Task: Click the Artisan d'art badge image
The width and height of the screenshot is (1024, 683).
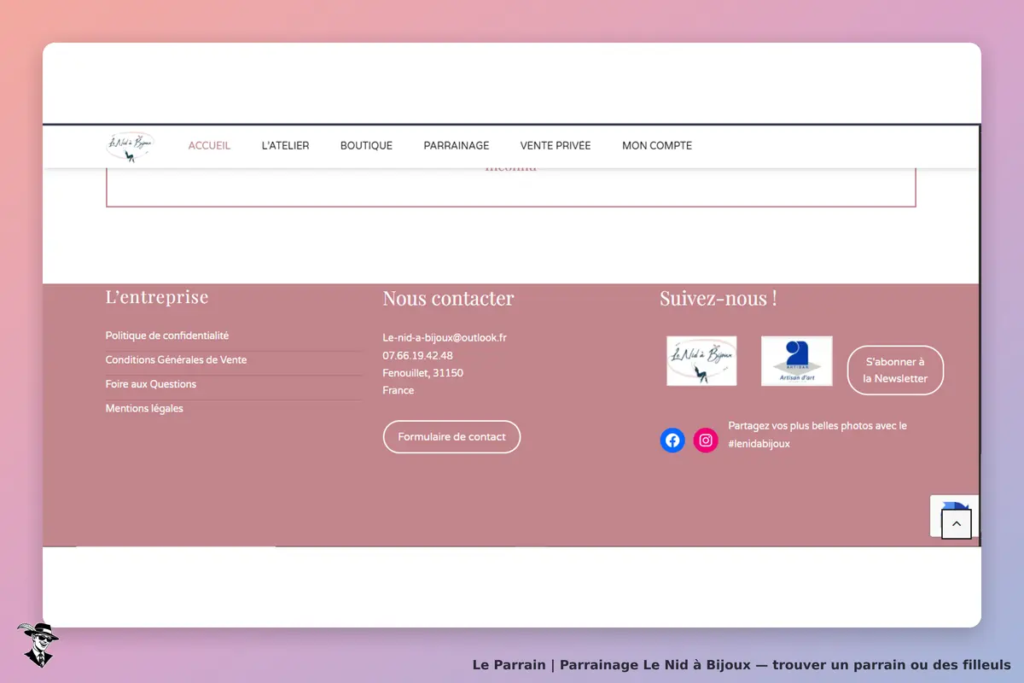Action: [x=797, y=361]
